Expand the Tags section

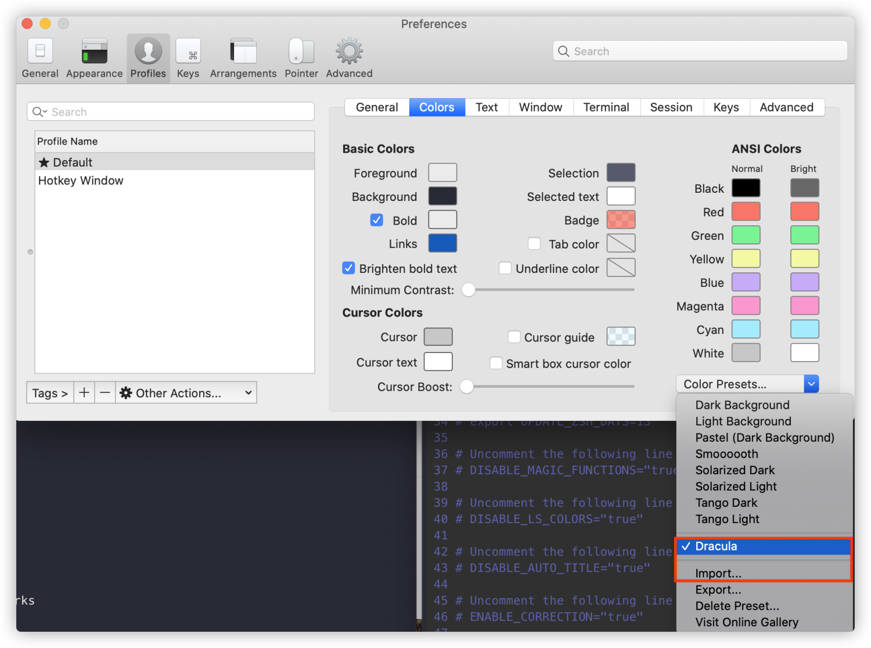49,393
